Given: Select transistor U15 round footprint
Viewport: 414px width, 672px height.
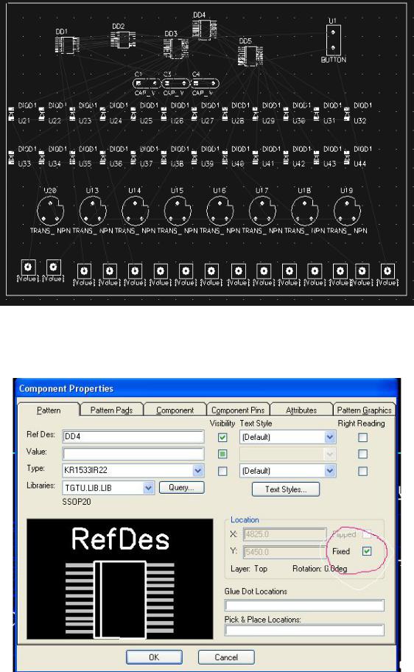Looking at the screenshot, I should click(178, 211).
